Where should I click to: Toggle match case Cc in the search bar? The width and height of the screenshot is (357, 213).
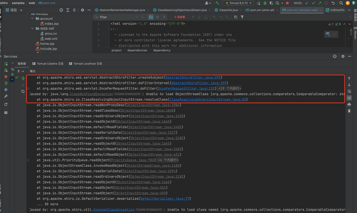pyautogui.click(x=151, y=17)
